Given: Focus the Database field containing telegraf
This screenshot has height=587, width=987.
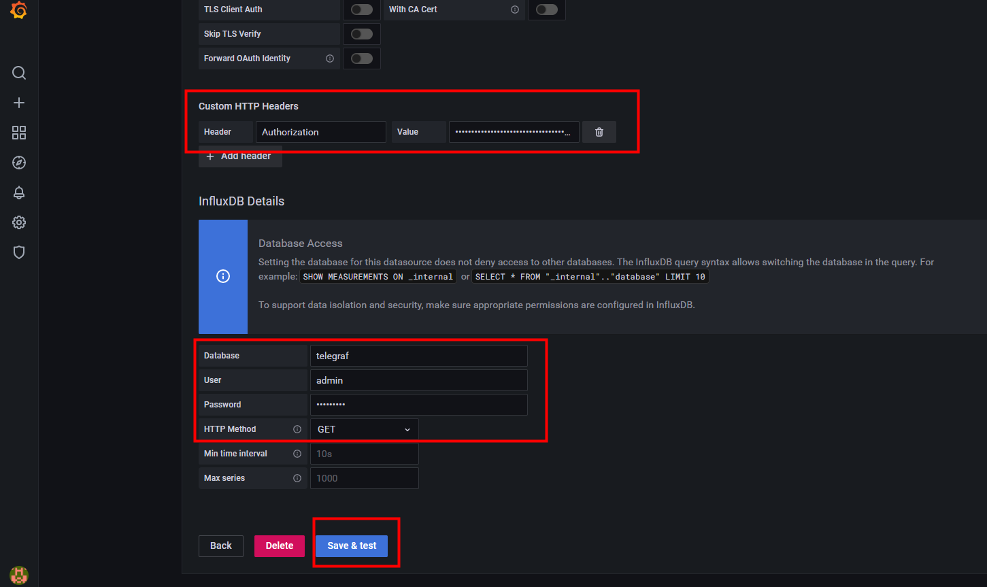Looking at the screenshot, I should [x=419, y=356].
